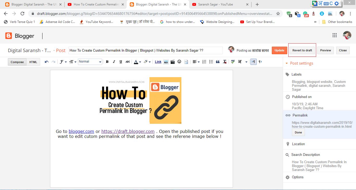Apply numbered list formatting
This screenshot has height=190, width=356.
tap(204, 62)
